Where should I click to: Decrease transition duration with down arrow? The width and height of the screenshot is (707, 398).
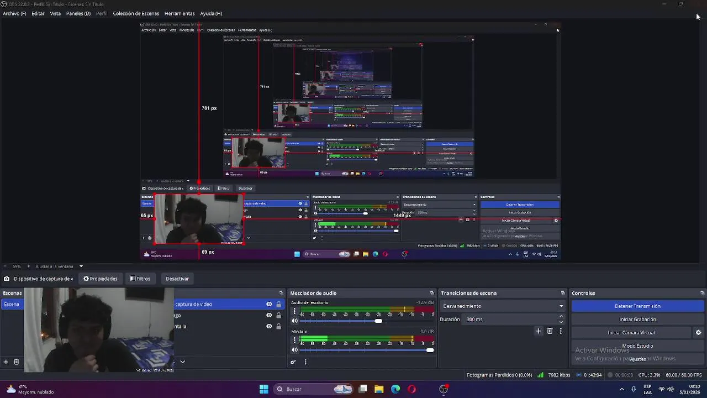click(561, 322)
